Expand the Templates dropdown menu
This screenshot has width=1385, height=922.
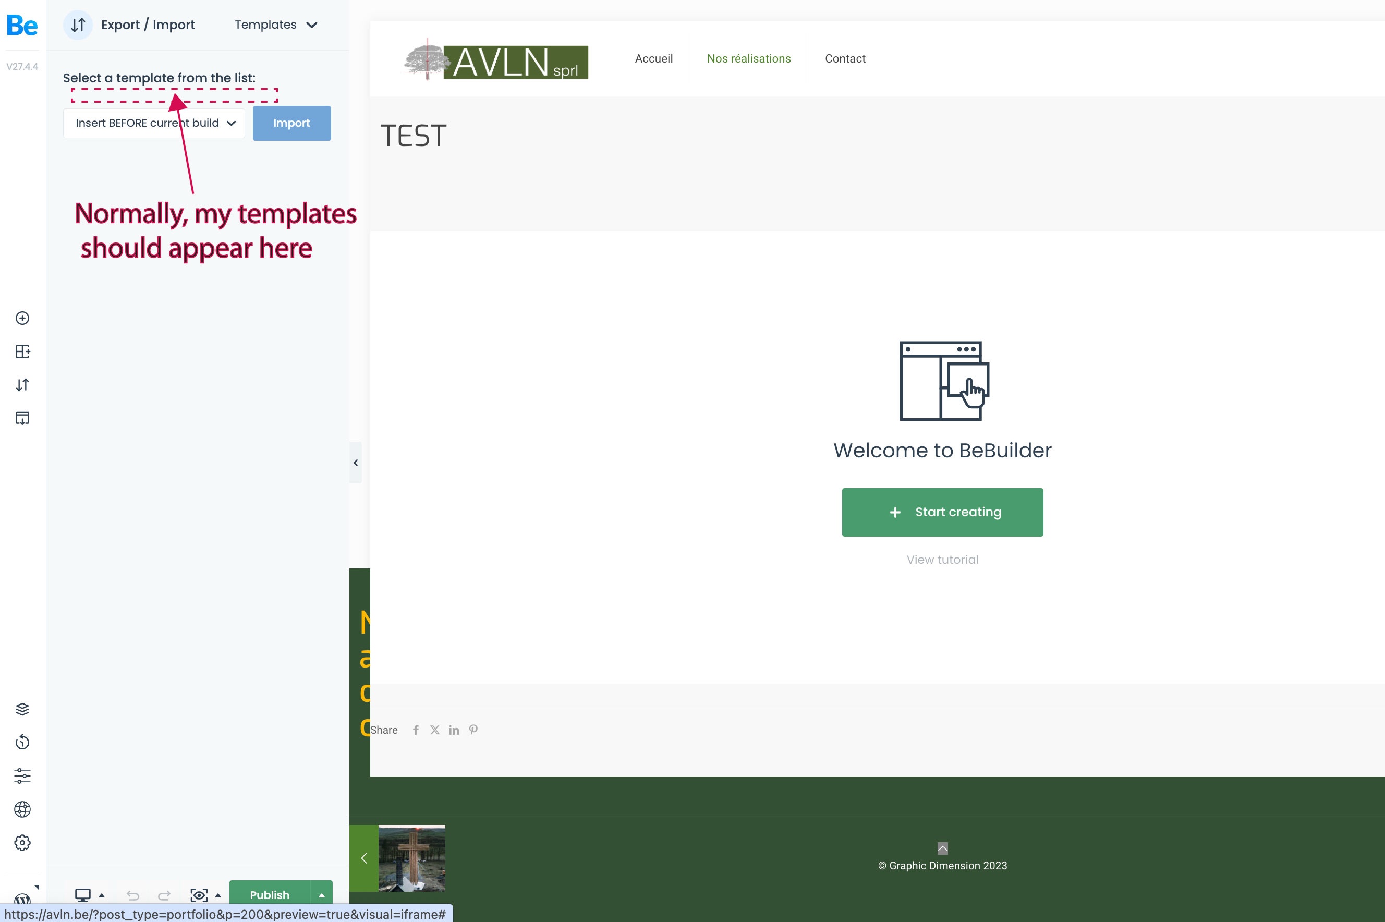[273, 25]
